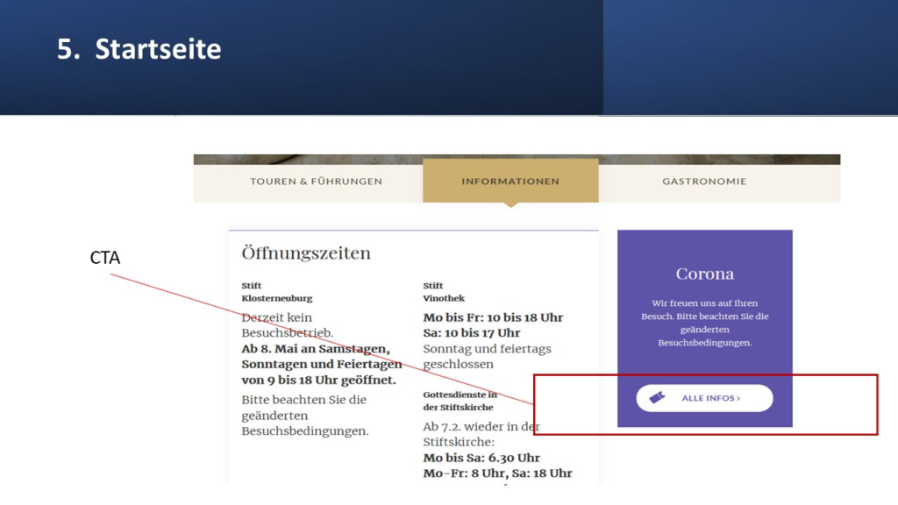Screen dimensions: 898x505
Task: Click the Corona card heading
Action: coord(704,274)
